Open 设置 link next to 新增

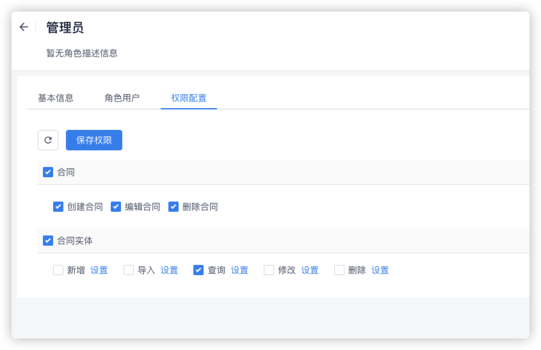tap(99, 270)
